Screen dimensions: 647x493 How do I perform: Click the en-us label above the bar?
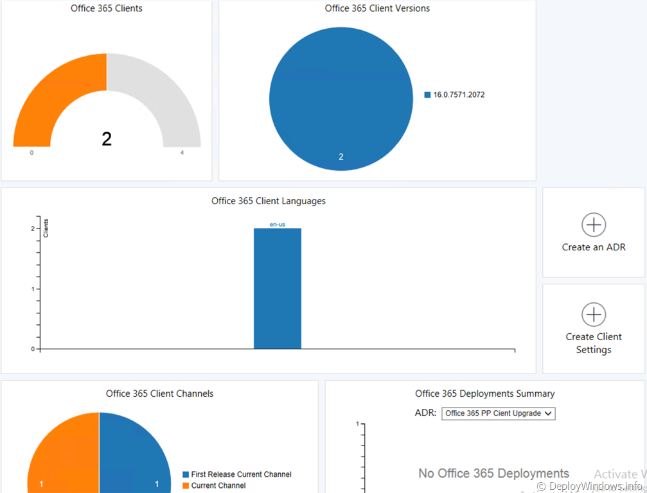(278, 224)
